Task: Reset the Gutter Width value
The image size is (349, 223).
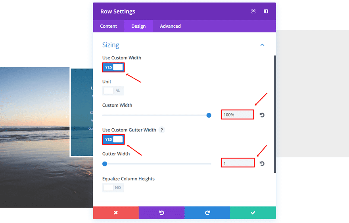Action: pos(262,163)
